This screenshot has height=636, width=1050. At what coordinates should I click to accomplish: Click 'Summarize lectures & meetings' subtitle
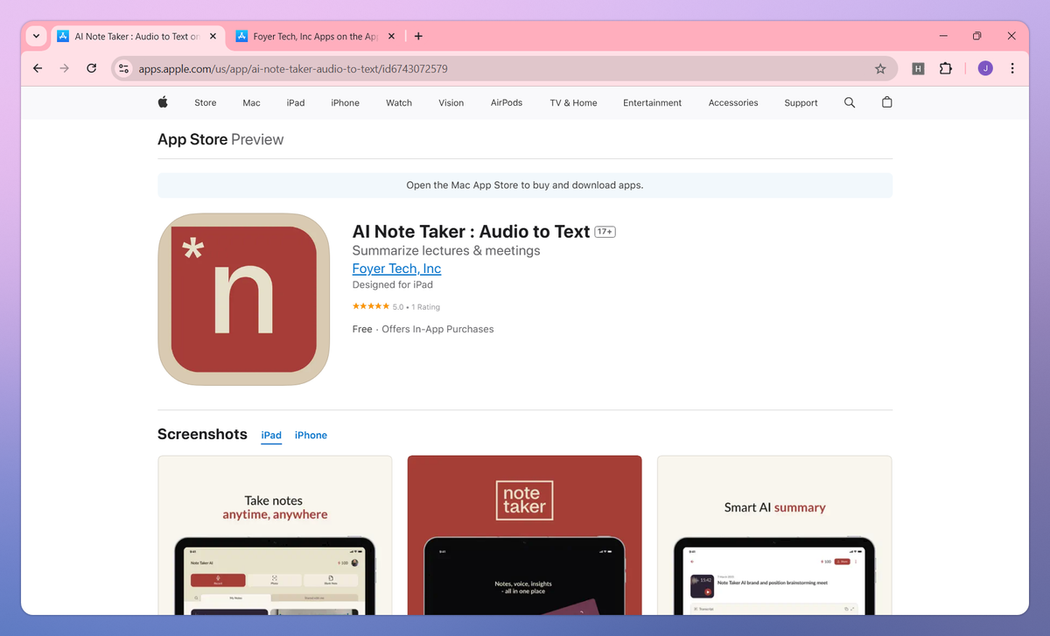tap(446, 250)
